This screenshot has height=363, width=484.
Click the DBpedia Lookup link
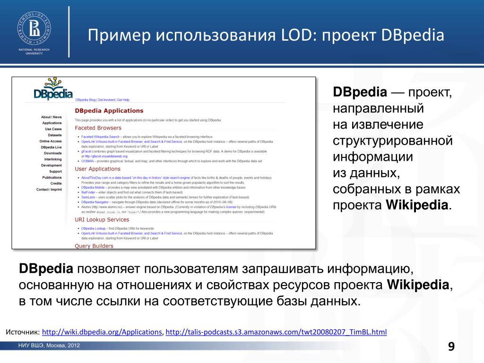[93, 228]
